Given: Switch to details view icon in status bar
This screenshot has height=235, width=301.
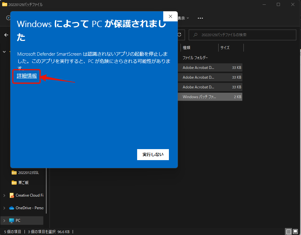Looking at the screenshot, I should point(288,232).
